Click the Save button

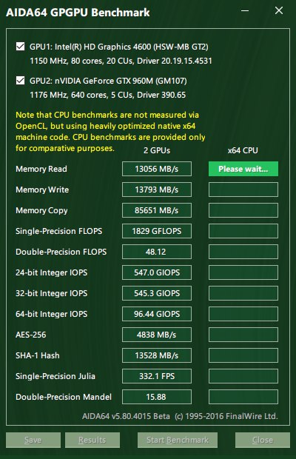33,440
